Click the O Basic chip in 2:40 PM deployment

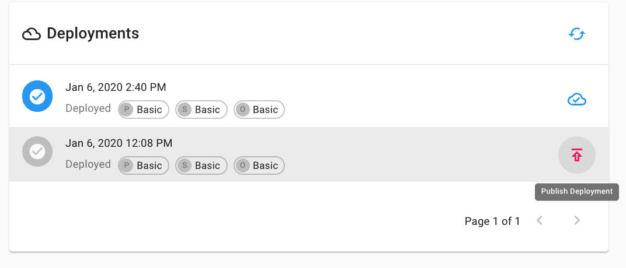point(259,110)
